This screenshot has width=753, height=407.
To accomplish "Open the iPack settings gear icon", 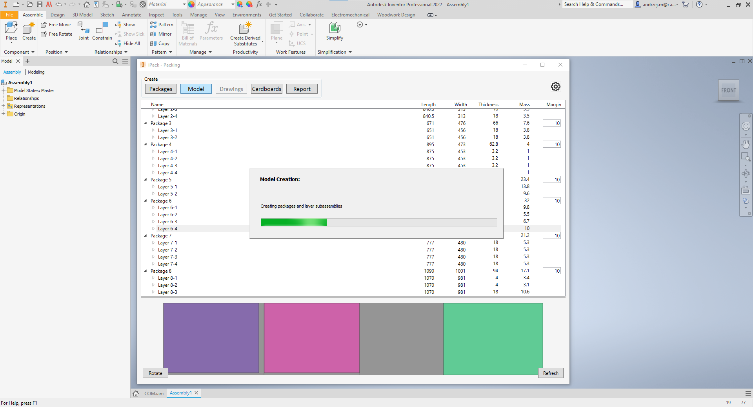I will (x=555, y=87).
